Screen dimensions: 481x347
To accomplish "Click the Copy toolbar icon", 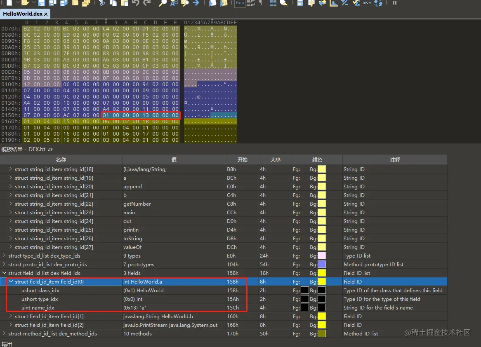I will (113, 3).
